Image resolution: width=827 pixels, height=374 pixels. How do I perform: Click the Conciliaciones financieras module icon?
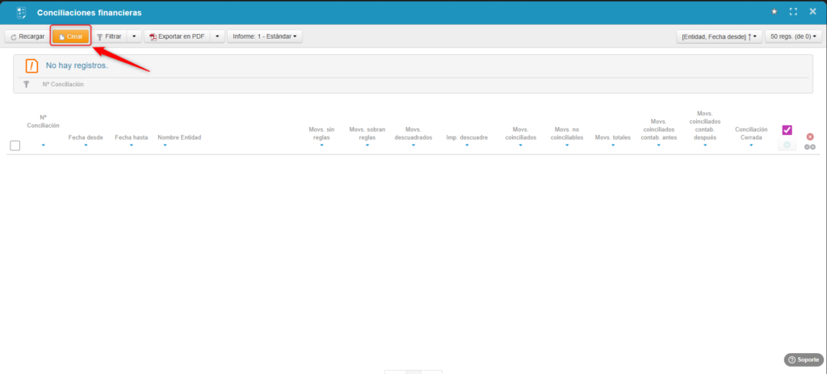[21, 12]
